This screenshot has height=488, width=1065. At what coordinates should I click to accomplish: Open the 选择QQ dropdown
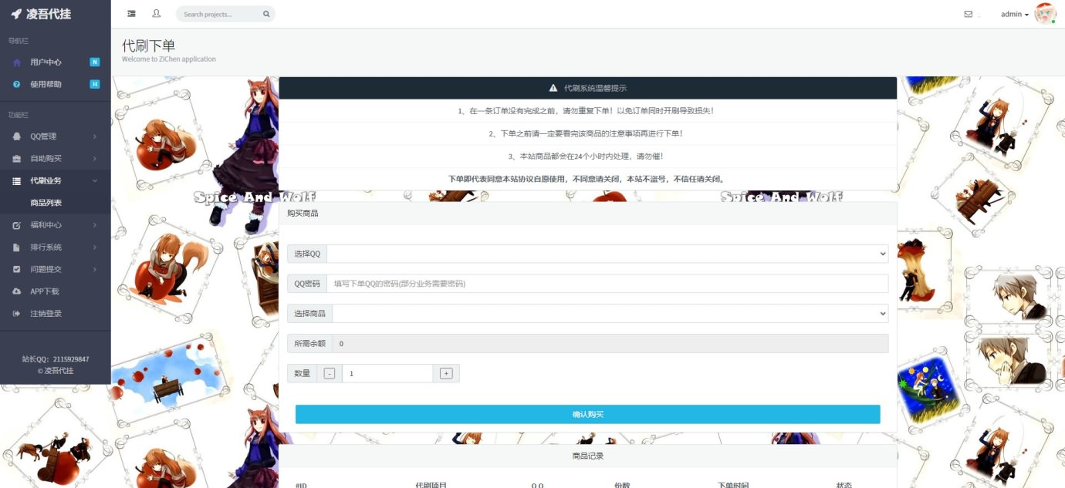607,254
